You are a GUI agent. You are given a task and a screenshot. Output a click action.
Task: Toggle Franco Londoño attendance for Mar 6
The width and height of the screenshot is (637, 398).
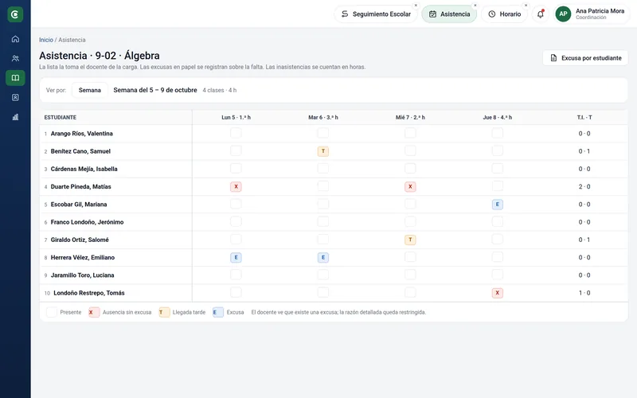click(323, 222)
